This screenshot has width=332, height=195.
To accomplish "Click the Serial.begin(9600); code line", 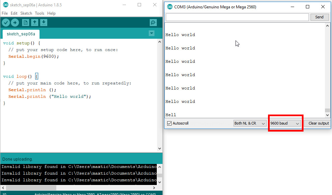I will [34, 56].
